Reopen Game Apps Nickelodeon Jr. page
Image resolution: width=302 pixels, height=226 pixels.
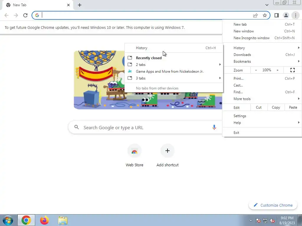tap(174, 71)
